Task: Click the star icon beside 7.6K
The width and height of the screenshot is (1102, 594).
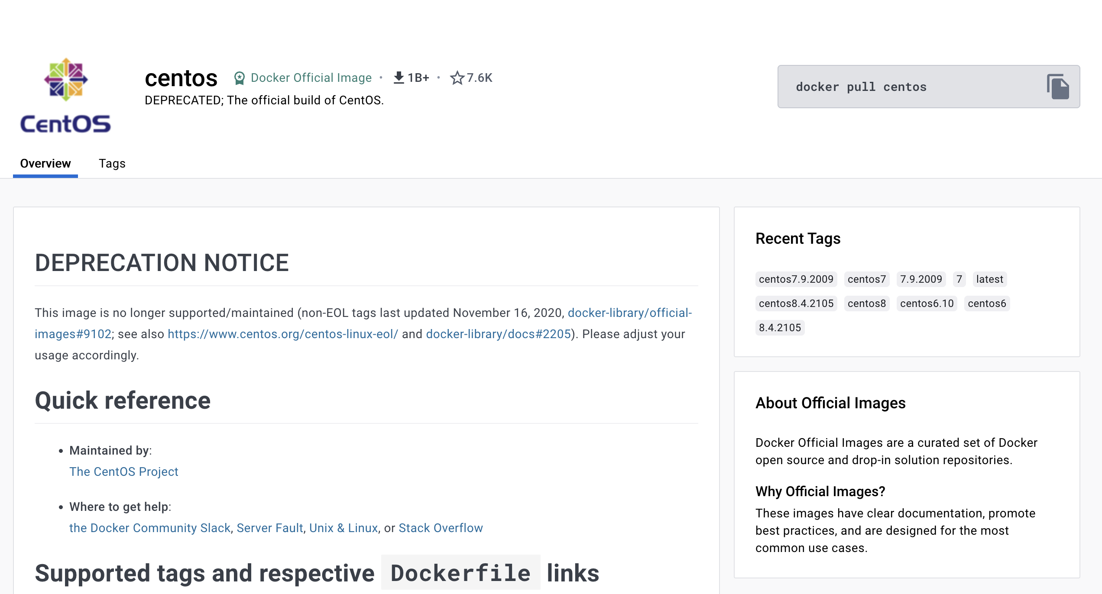Action: click(457, 78)
